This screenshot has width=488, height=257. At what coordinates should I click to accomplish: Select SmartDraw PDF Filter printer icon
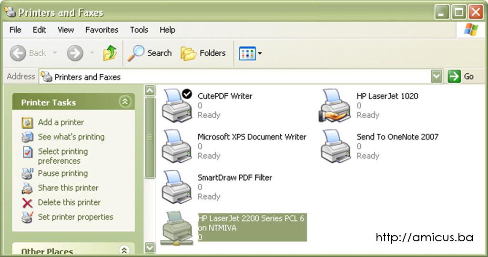pyautogui.click(x=177, y=187)
